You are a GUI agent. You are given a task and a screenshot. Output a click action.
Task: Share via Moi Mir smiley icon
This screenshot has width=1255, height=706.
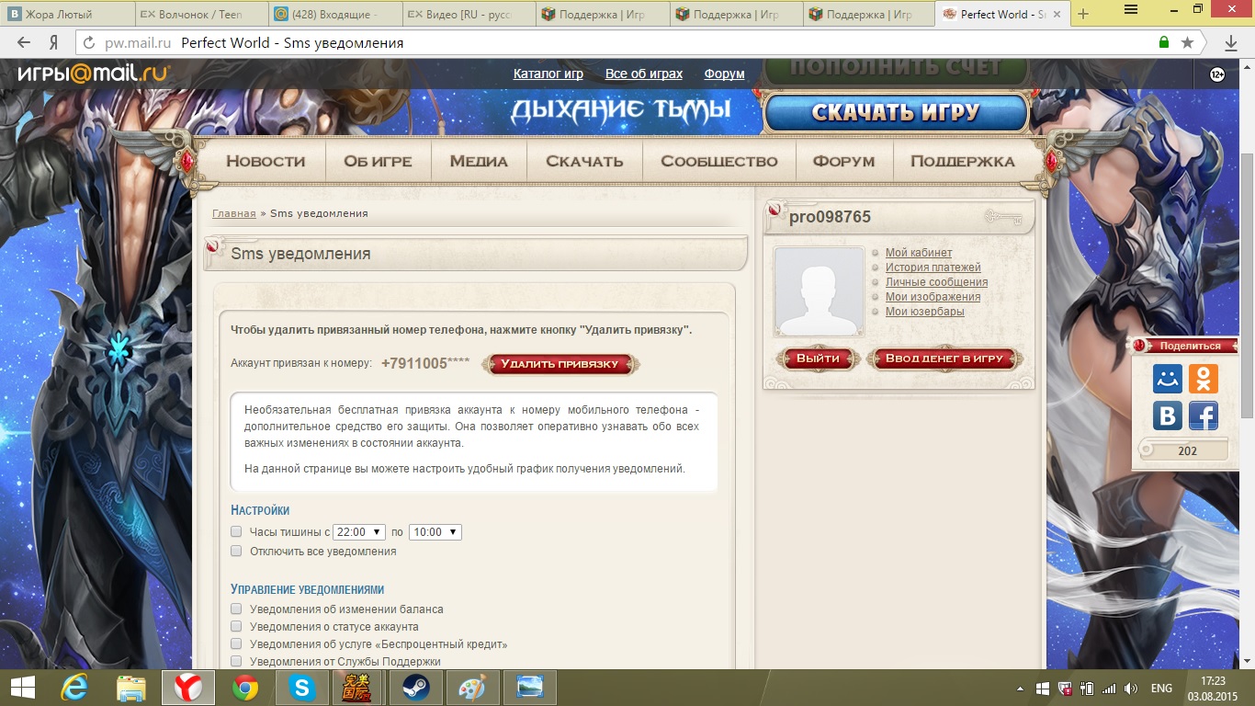point(1168,378)
